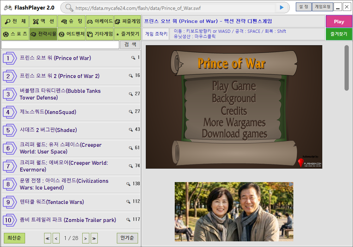Click the FlashPlayer gamepad logo icon
The height and width of the screenshot is (247, 353).
(x=8, y=8)
